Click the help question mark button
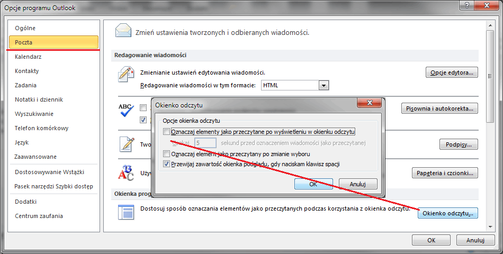The image size is (503, 254). point(467,5)
